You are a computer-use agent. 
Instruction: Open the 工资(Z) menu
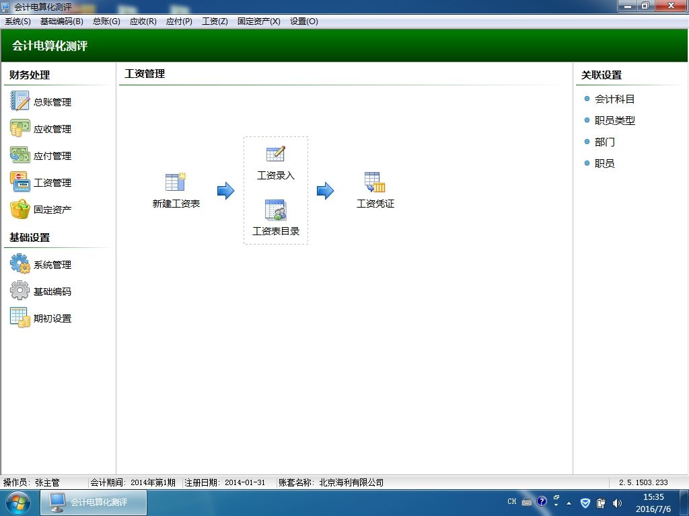[215, 21]
